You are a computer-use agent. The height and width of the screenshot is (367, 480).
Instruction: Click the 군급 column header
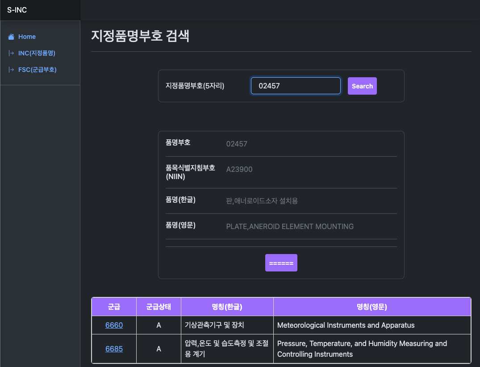[114, 307]
